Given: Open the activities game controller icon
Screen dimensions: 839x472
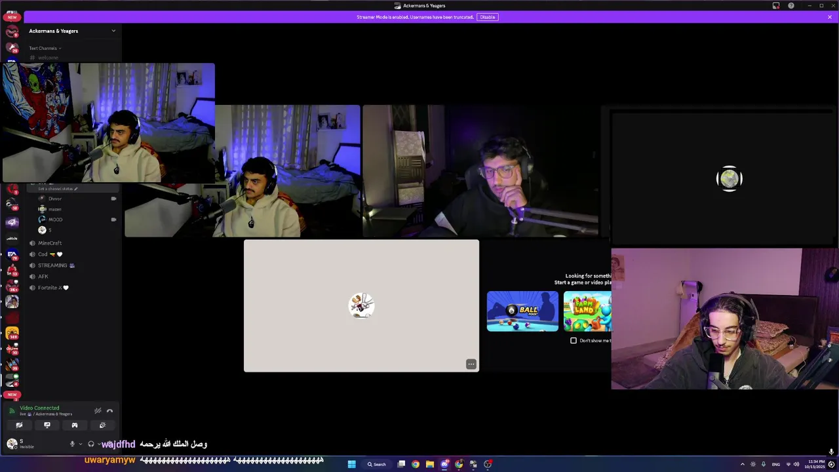Looking at the screenshot, I should [75, 425].
